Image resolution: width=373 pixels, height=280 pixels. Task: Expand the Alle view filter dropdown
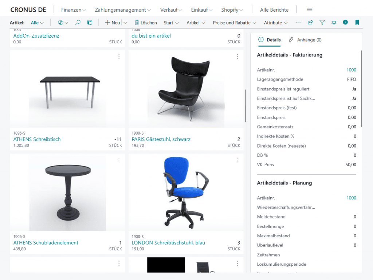click(37, 23)
